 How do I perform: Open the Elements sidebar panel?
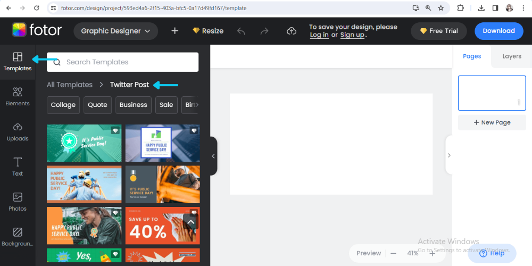pos(18,97)
